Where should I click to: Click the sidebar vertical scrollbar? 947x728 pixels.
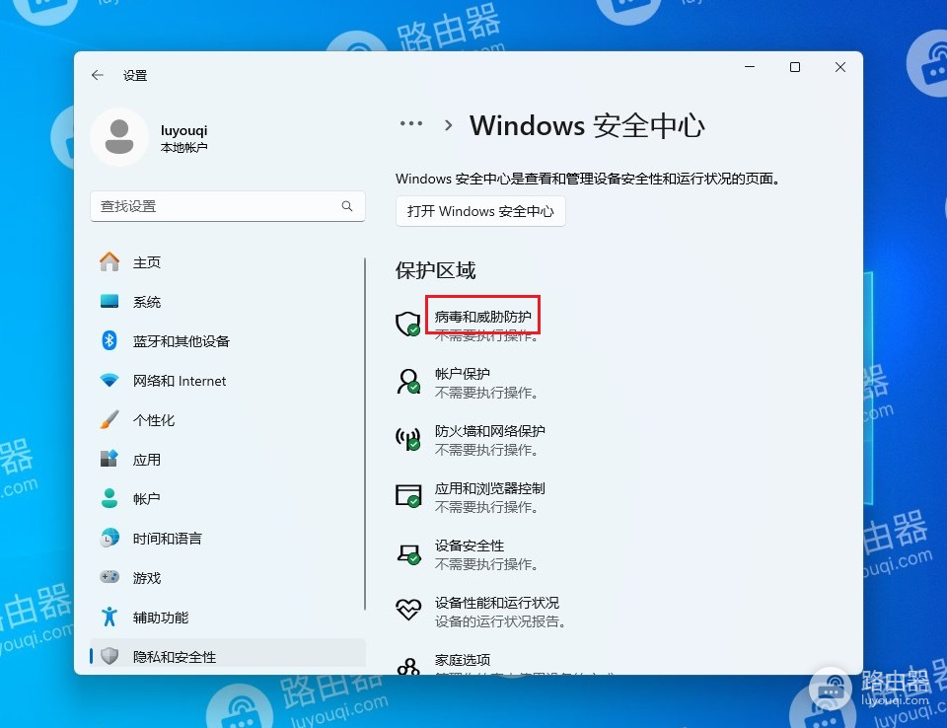[x=365, y=433]
